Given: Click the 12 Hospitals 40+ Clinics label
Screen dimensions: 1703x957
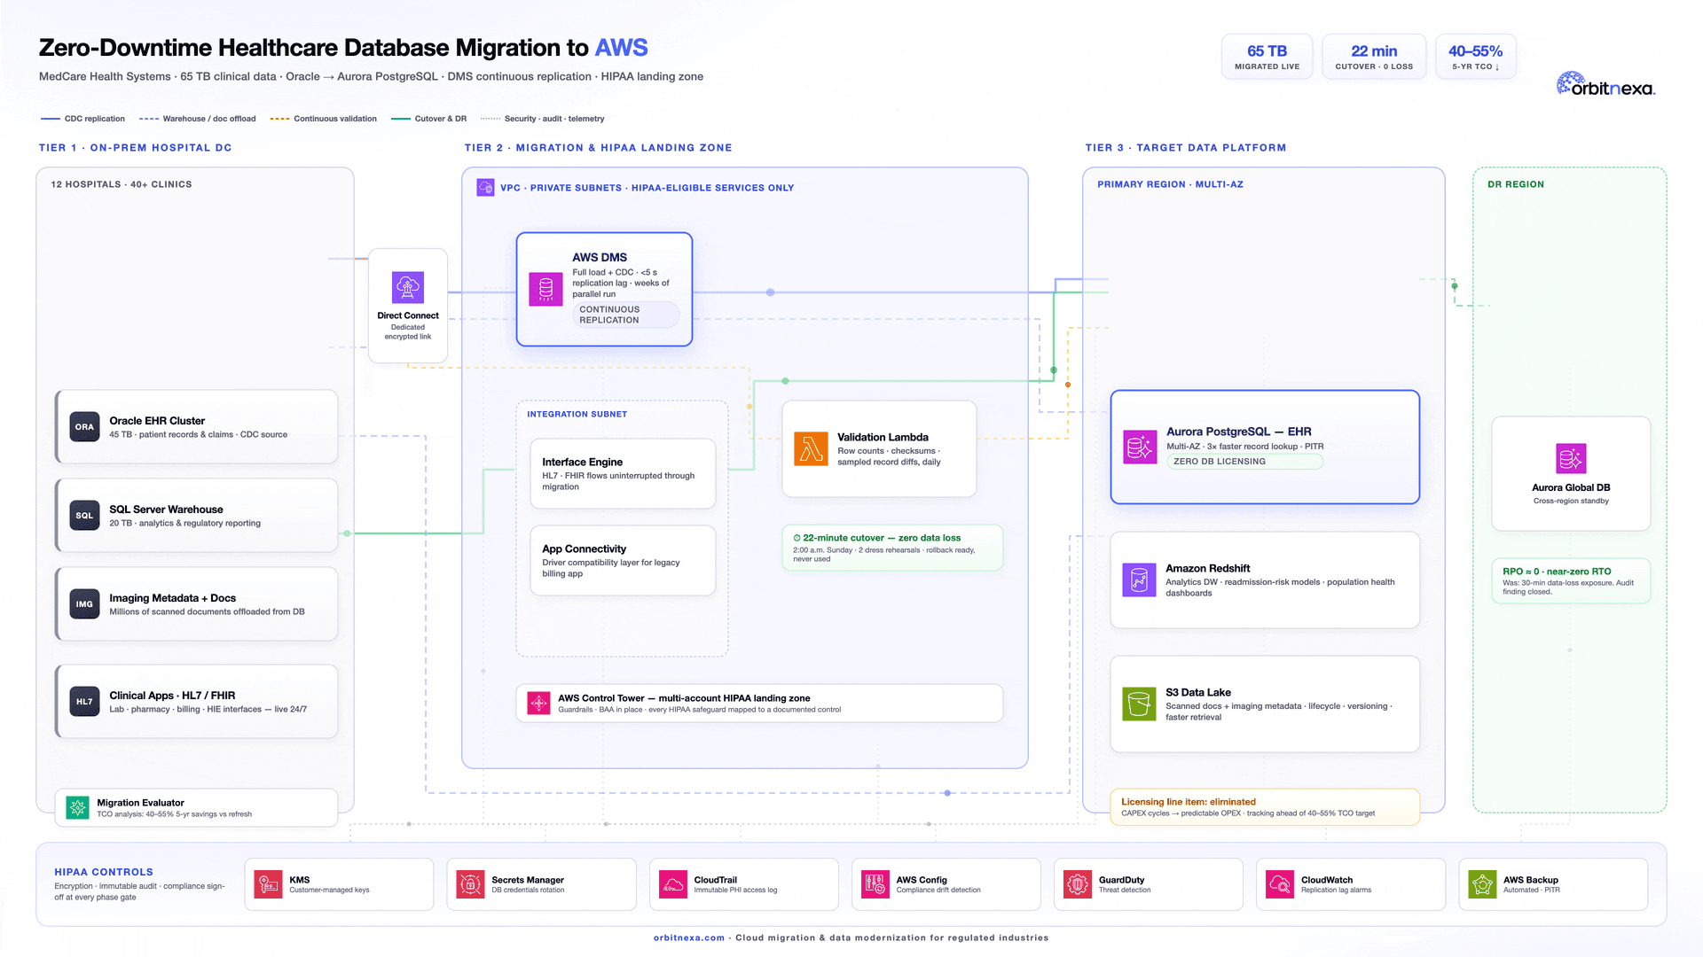Looking at the screenshot, I should [122, 184].
